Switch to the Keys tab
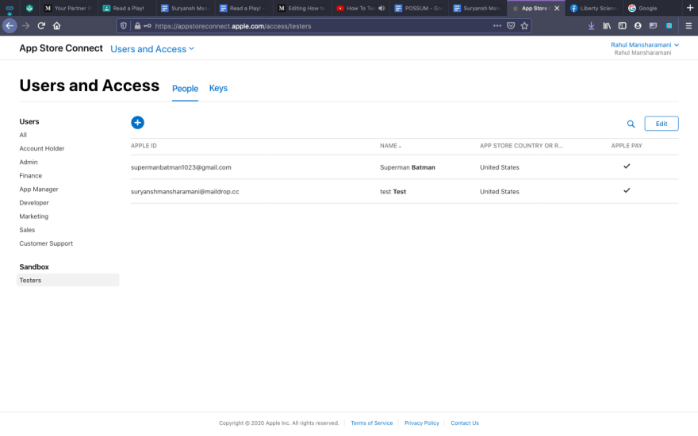 pyautogui.click(x=218, y=88)
